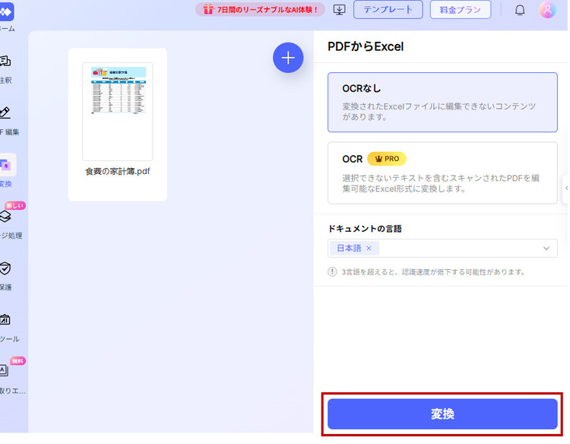Click the download desktop app icon
Viewport: 570px width, 444px height.
[339, 10]
